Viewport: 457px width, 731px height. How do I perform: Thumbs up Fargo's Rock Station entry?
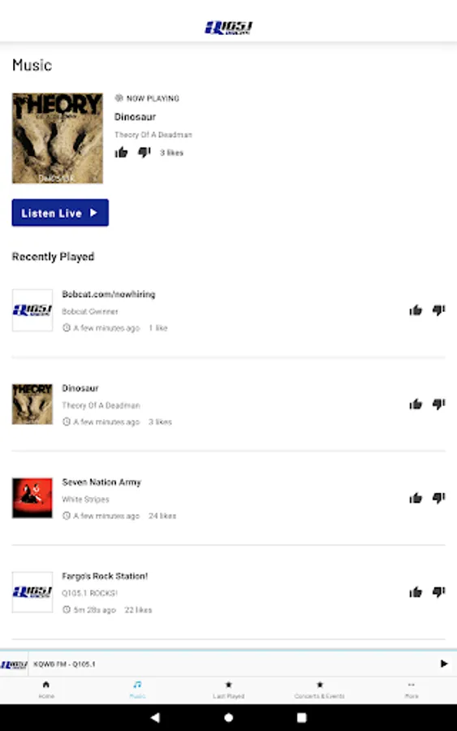pos(416,592)
